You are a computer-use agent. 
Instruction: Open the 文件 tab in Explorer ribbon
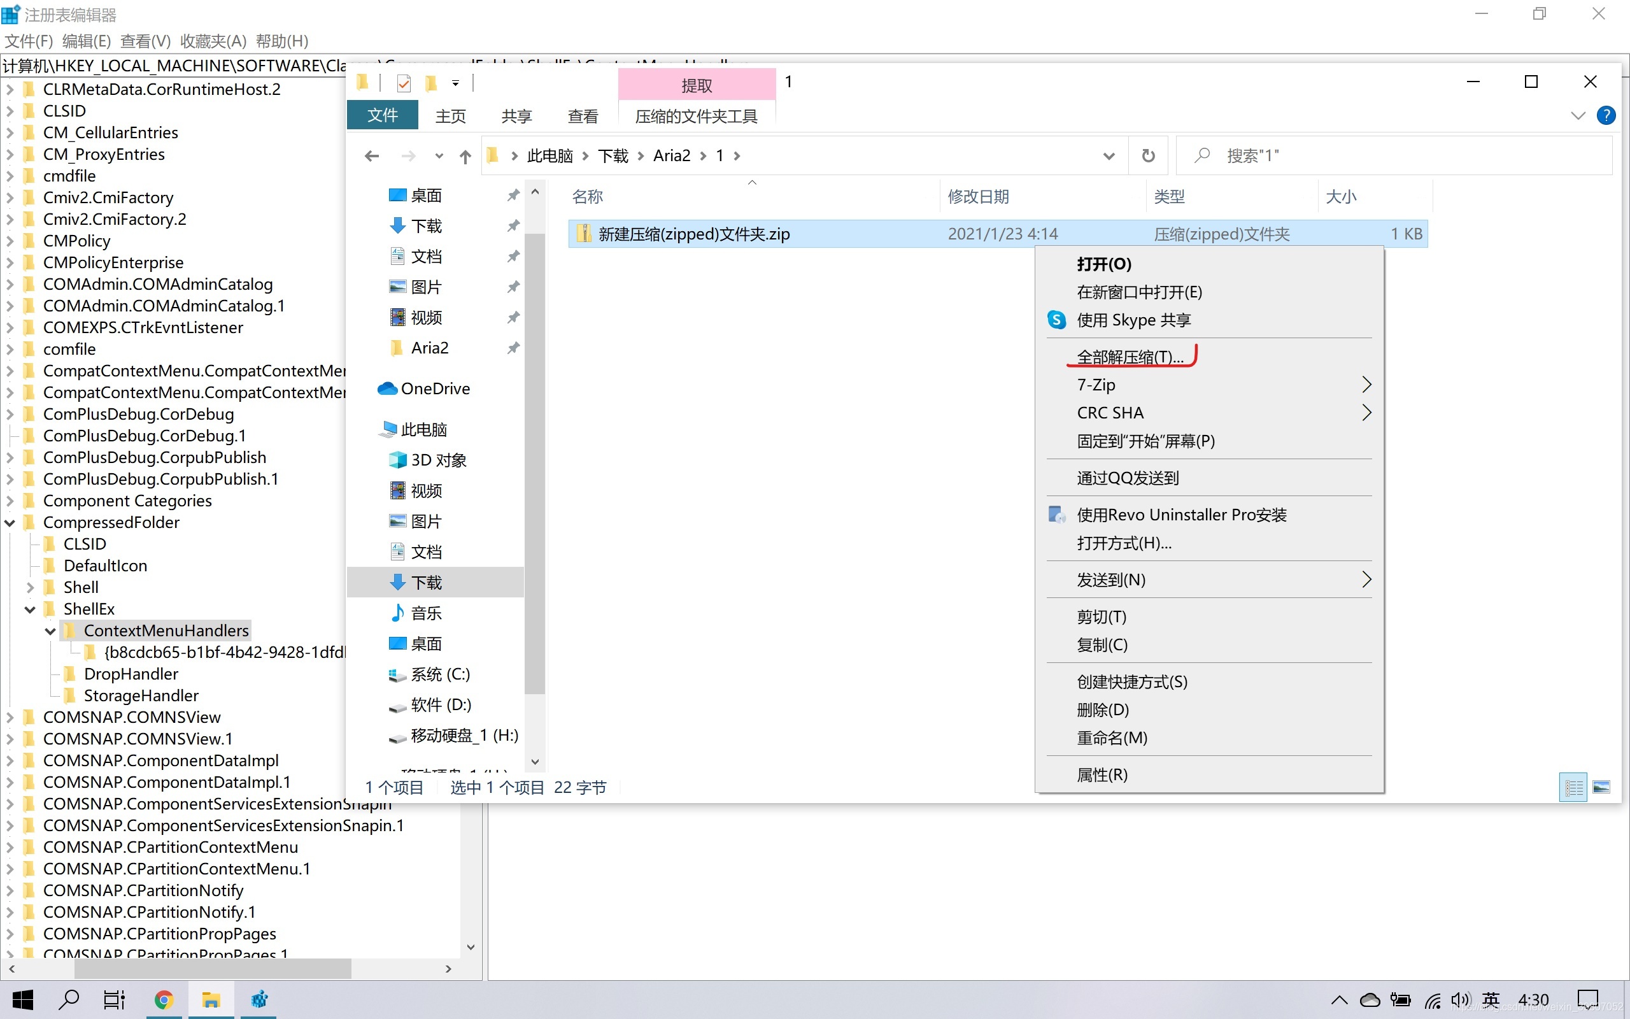tap(383, 115)
